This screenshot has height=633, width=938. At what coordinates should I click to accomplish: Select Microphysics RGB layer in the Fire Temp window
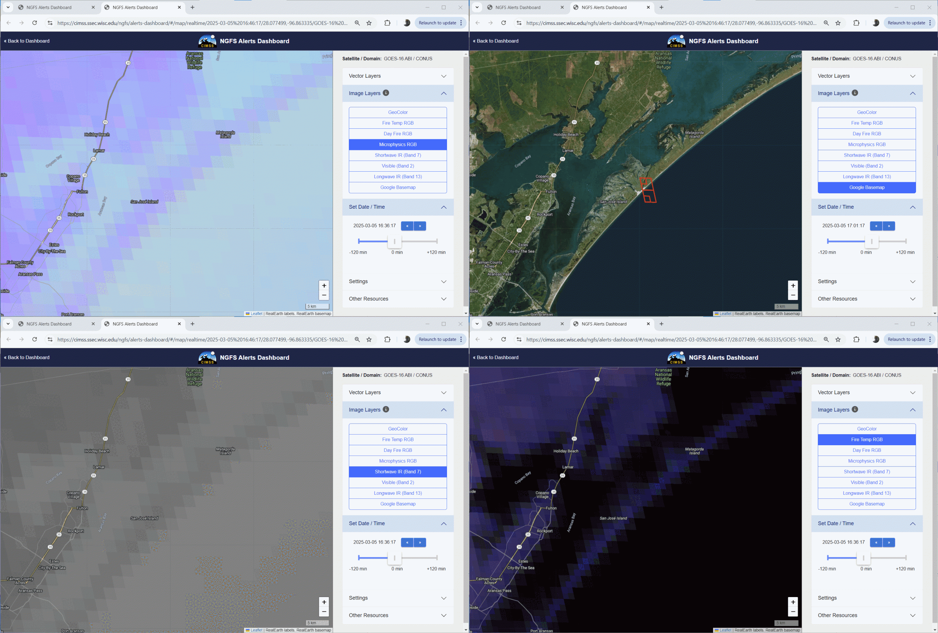[867, 461]
